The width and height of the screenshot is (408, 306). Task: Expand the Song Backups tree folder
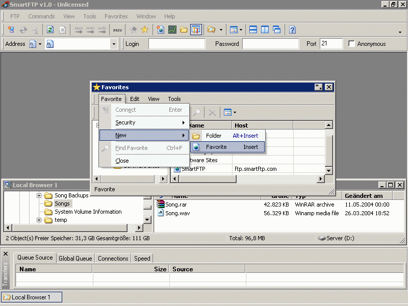coord(39,195)
